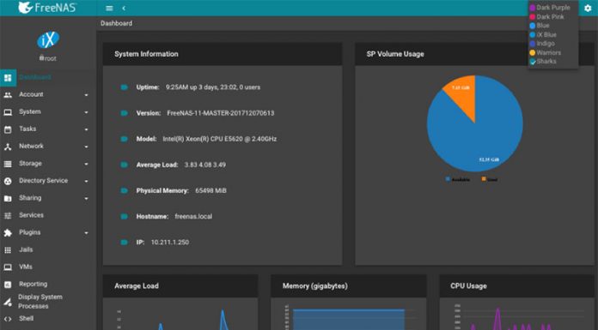Click the Services sliders icon
Image resolution: width=598 pixels, height=330 pixels.
8,215
